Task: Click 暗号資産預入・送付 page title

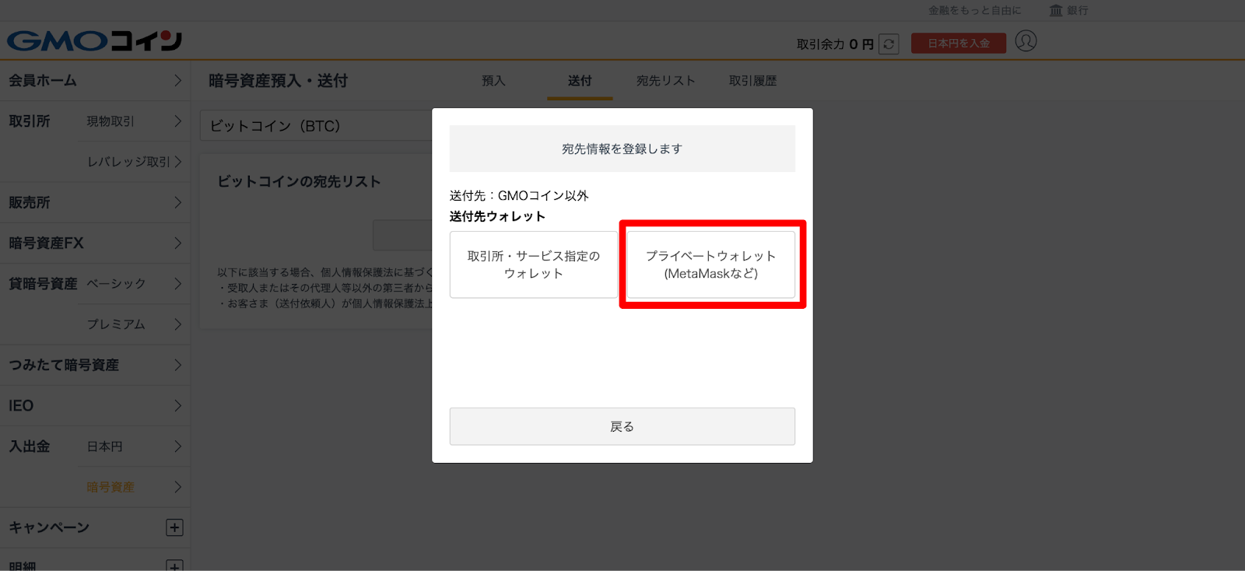Action: (x=278, y=81)
